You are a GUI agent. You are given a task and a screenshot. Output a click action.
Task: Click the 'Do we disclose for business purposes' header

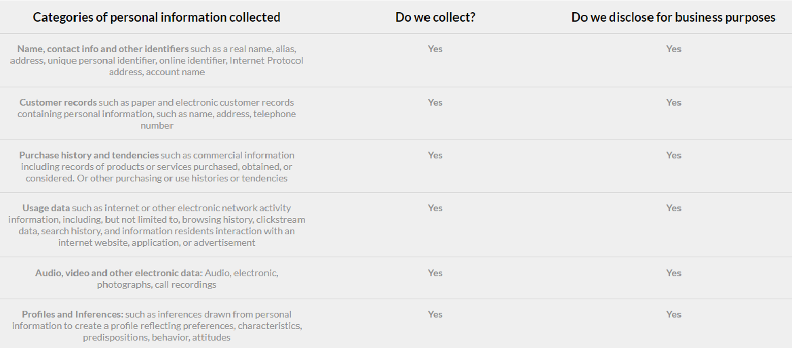(673, 18)
